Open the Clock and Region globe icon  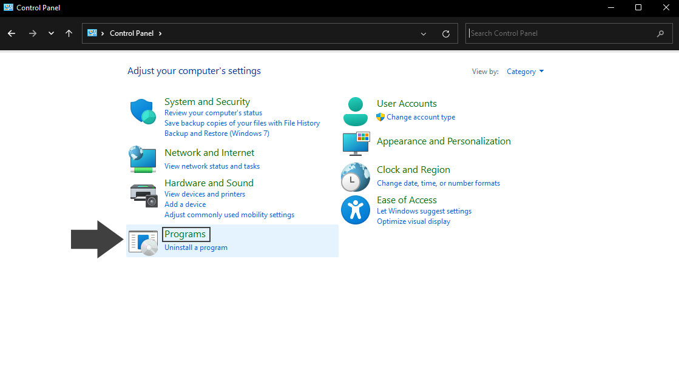356,177
